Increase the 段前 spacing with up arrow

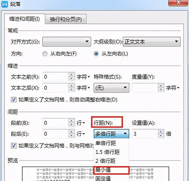[71, 121]
